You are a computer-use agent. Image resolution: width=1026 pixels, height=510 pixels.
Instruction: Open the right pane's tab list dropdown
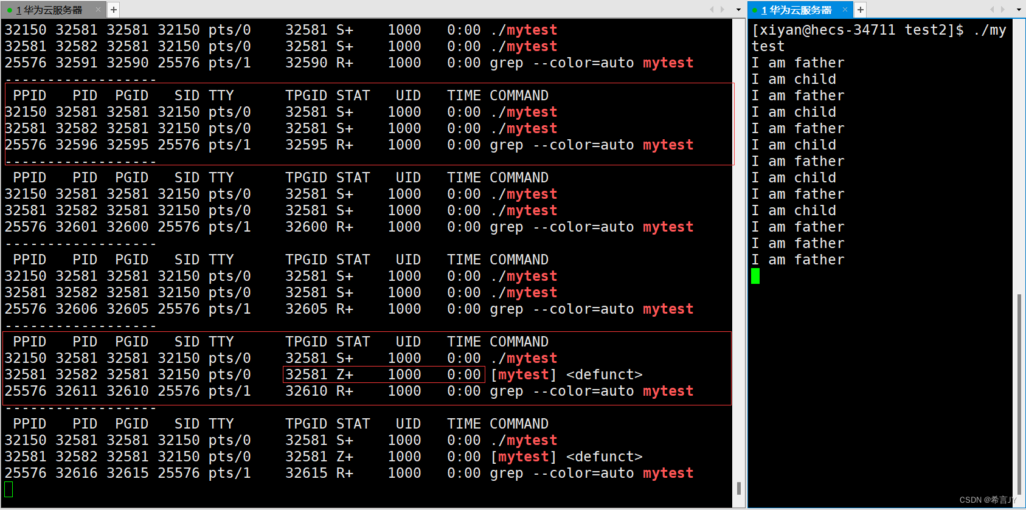tap(1019, 10)
